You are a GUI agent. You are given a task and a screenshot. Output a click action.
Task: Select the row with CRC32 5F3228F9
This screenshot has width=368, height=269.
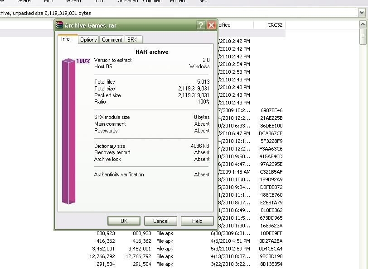point(252,141)
